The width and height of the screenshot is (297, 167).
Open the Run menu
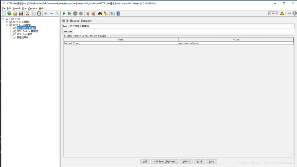pos(24,8)
